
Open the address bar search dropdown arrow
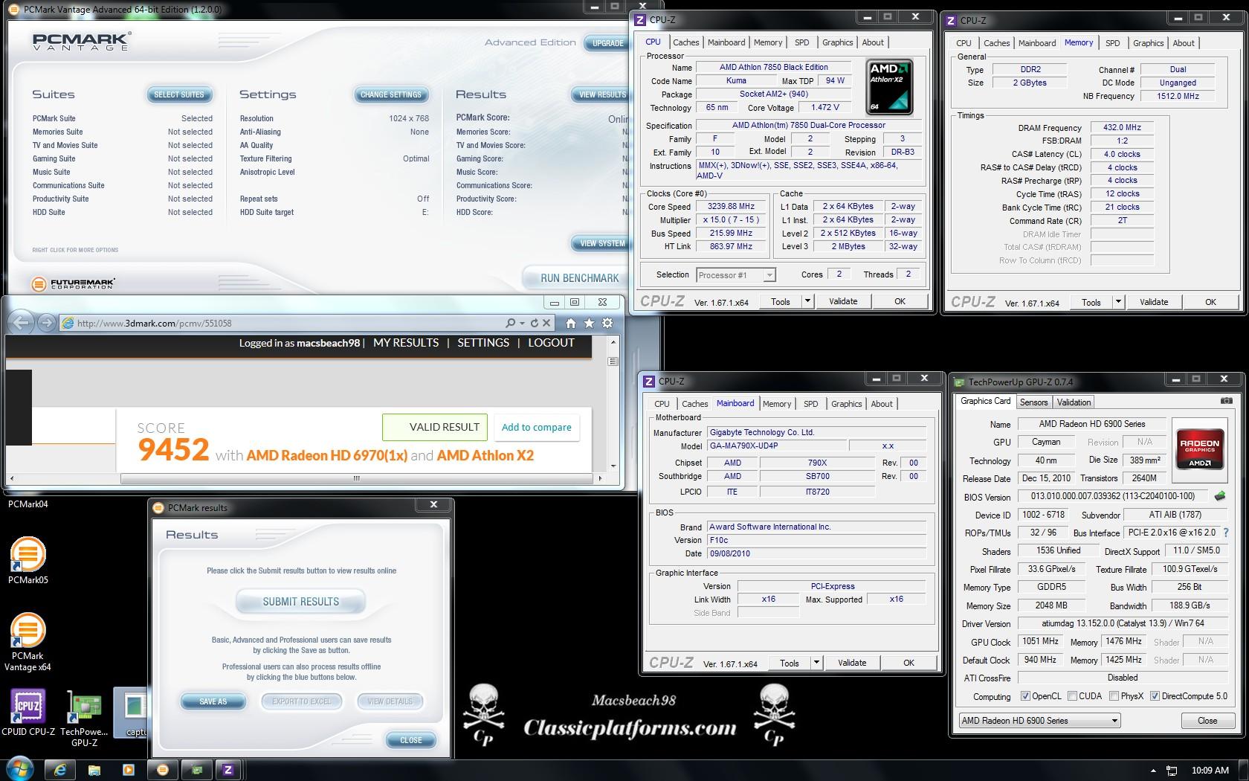pos(522,323)
